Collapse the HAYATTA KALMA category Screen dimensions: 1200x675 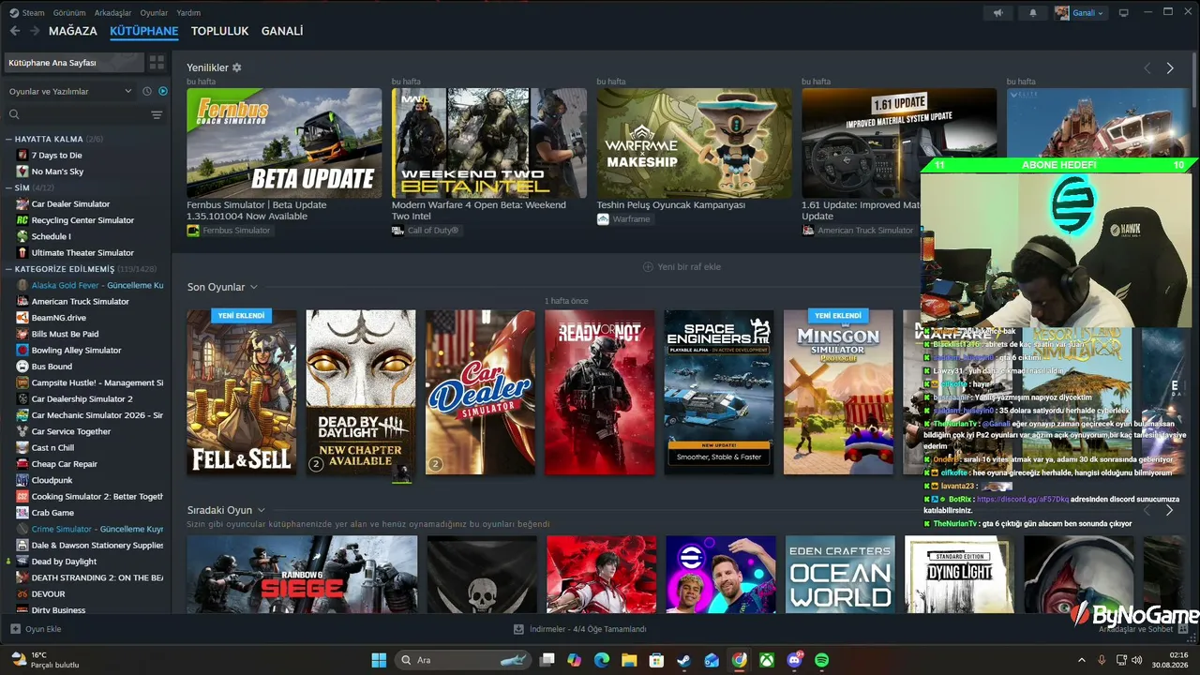tap(8, 139)
